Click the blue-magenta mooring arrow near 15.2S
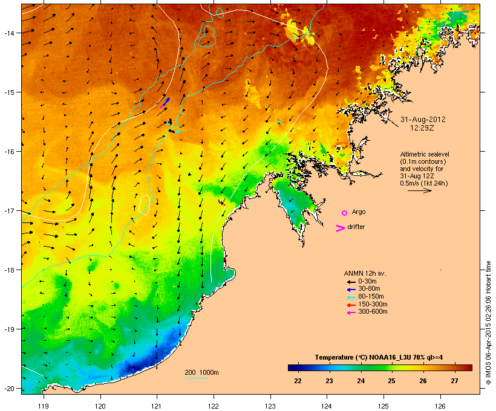This screenshot has height=411, width=496. tap(165, 103)
